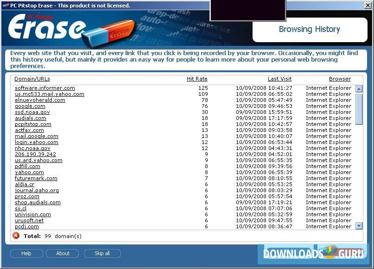Screen dimensions: 374x269
Task: Sort by Domain/URLs column header
Action: [32, 79]
